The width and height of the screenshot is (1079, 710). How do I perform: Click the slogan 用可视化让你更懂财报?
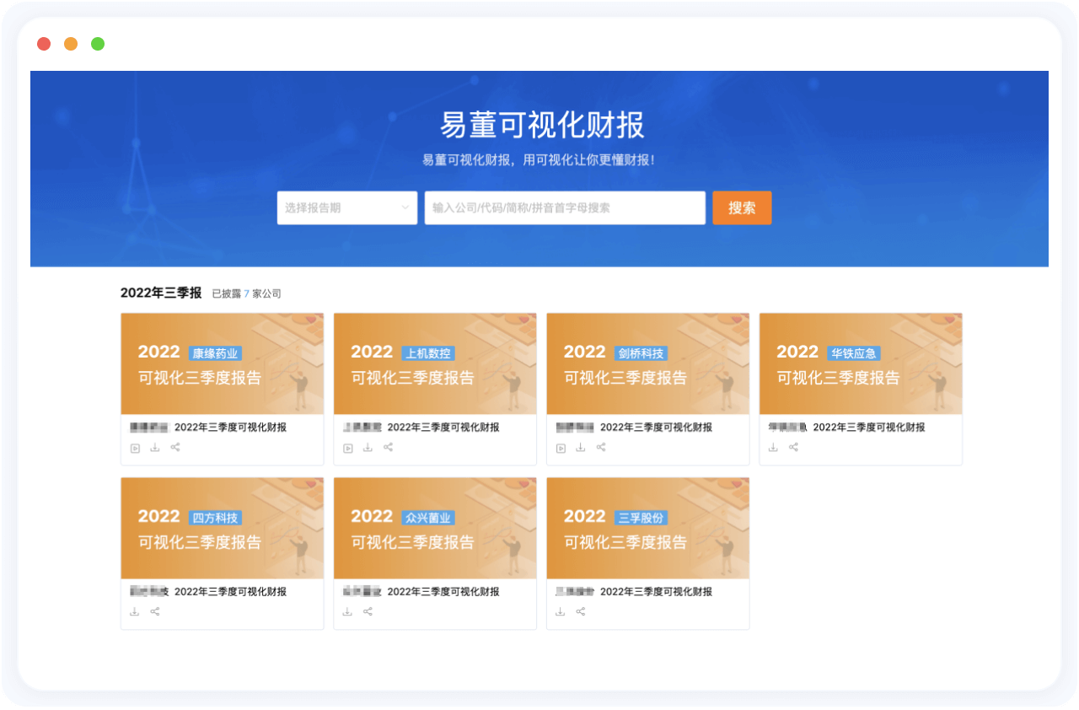point(588,159)
